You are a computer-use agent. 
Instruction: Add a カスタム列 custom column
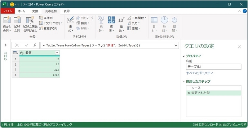click(x=17, y=24)
